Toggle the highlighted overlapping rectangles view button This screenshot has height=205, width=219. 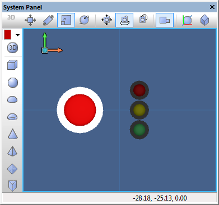(x=165, y=20)
